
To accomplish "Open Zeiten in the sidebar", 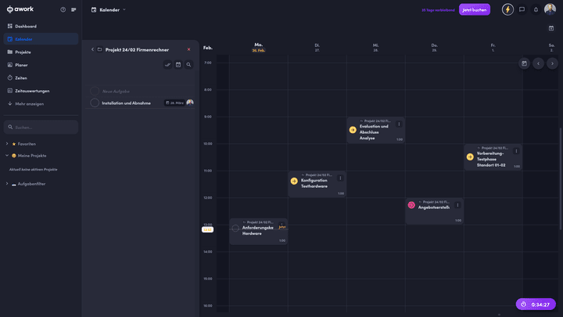I will [41, 78].
